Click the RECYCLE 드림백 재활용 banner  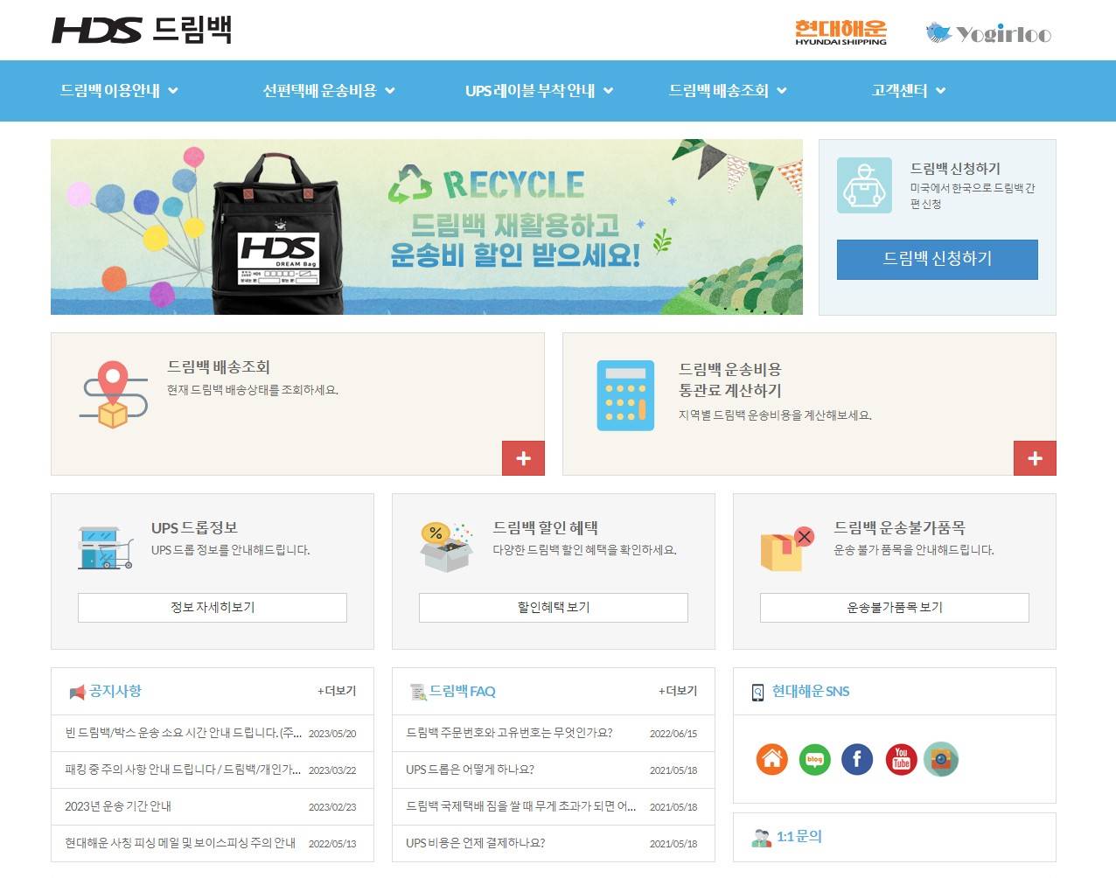[x=427, y=227]
